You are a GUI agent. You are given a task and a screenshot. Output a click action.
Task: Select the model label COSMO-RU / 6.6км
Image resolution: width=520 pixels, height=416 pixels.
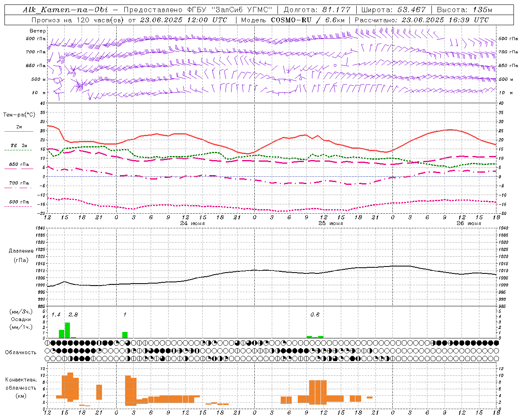point(308,20)
